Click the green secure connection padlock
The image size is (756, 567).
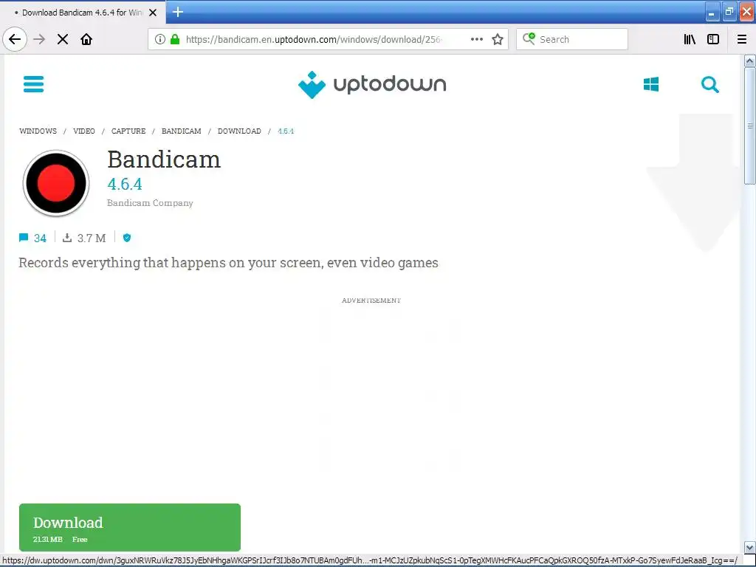tap(175, 39)
